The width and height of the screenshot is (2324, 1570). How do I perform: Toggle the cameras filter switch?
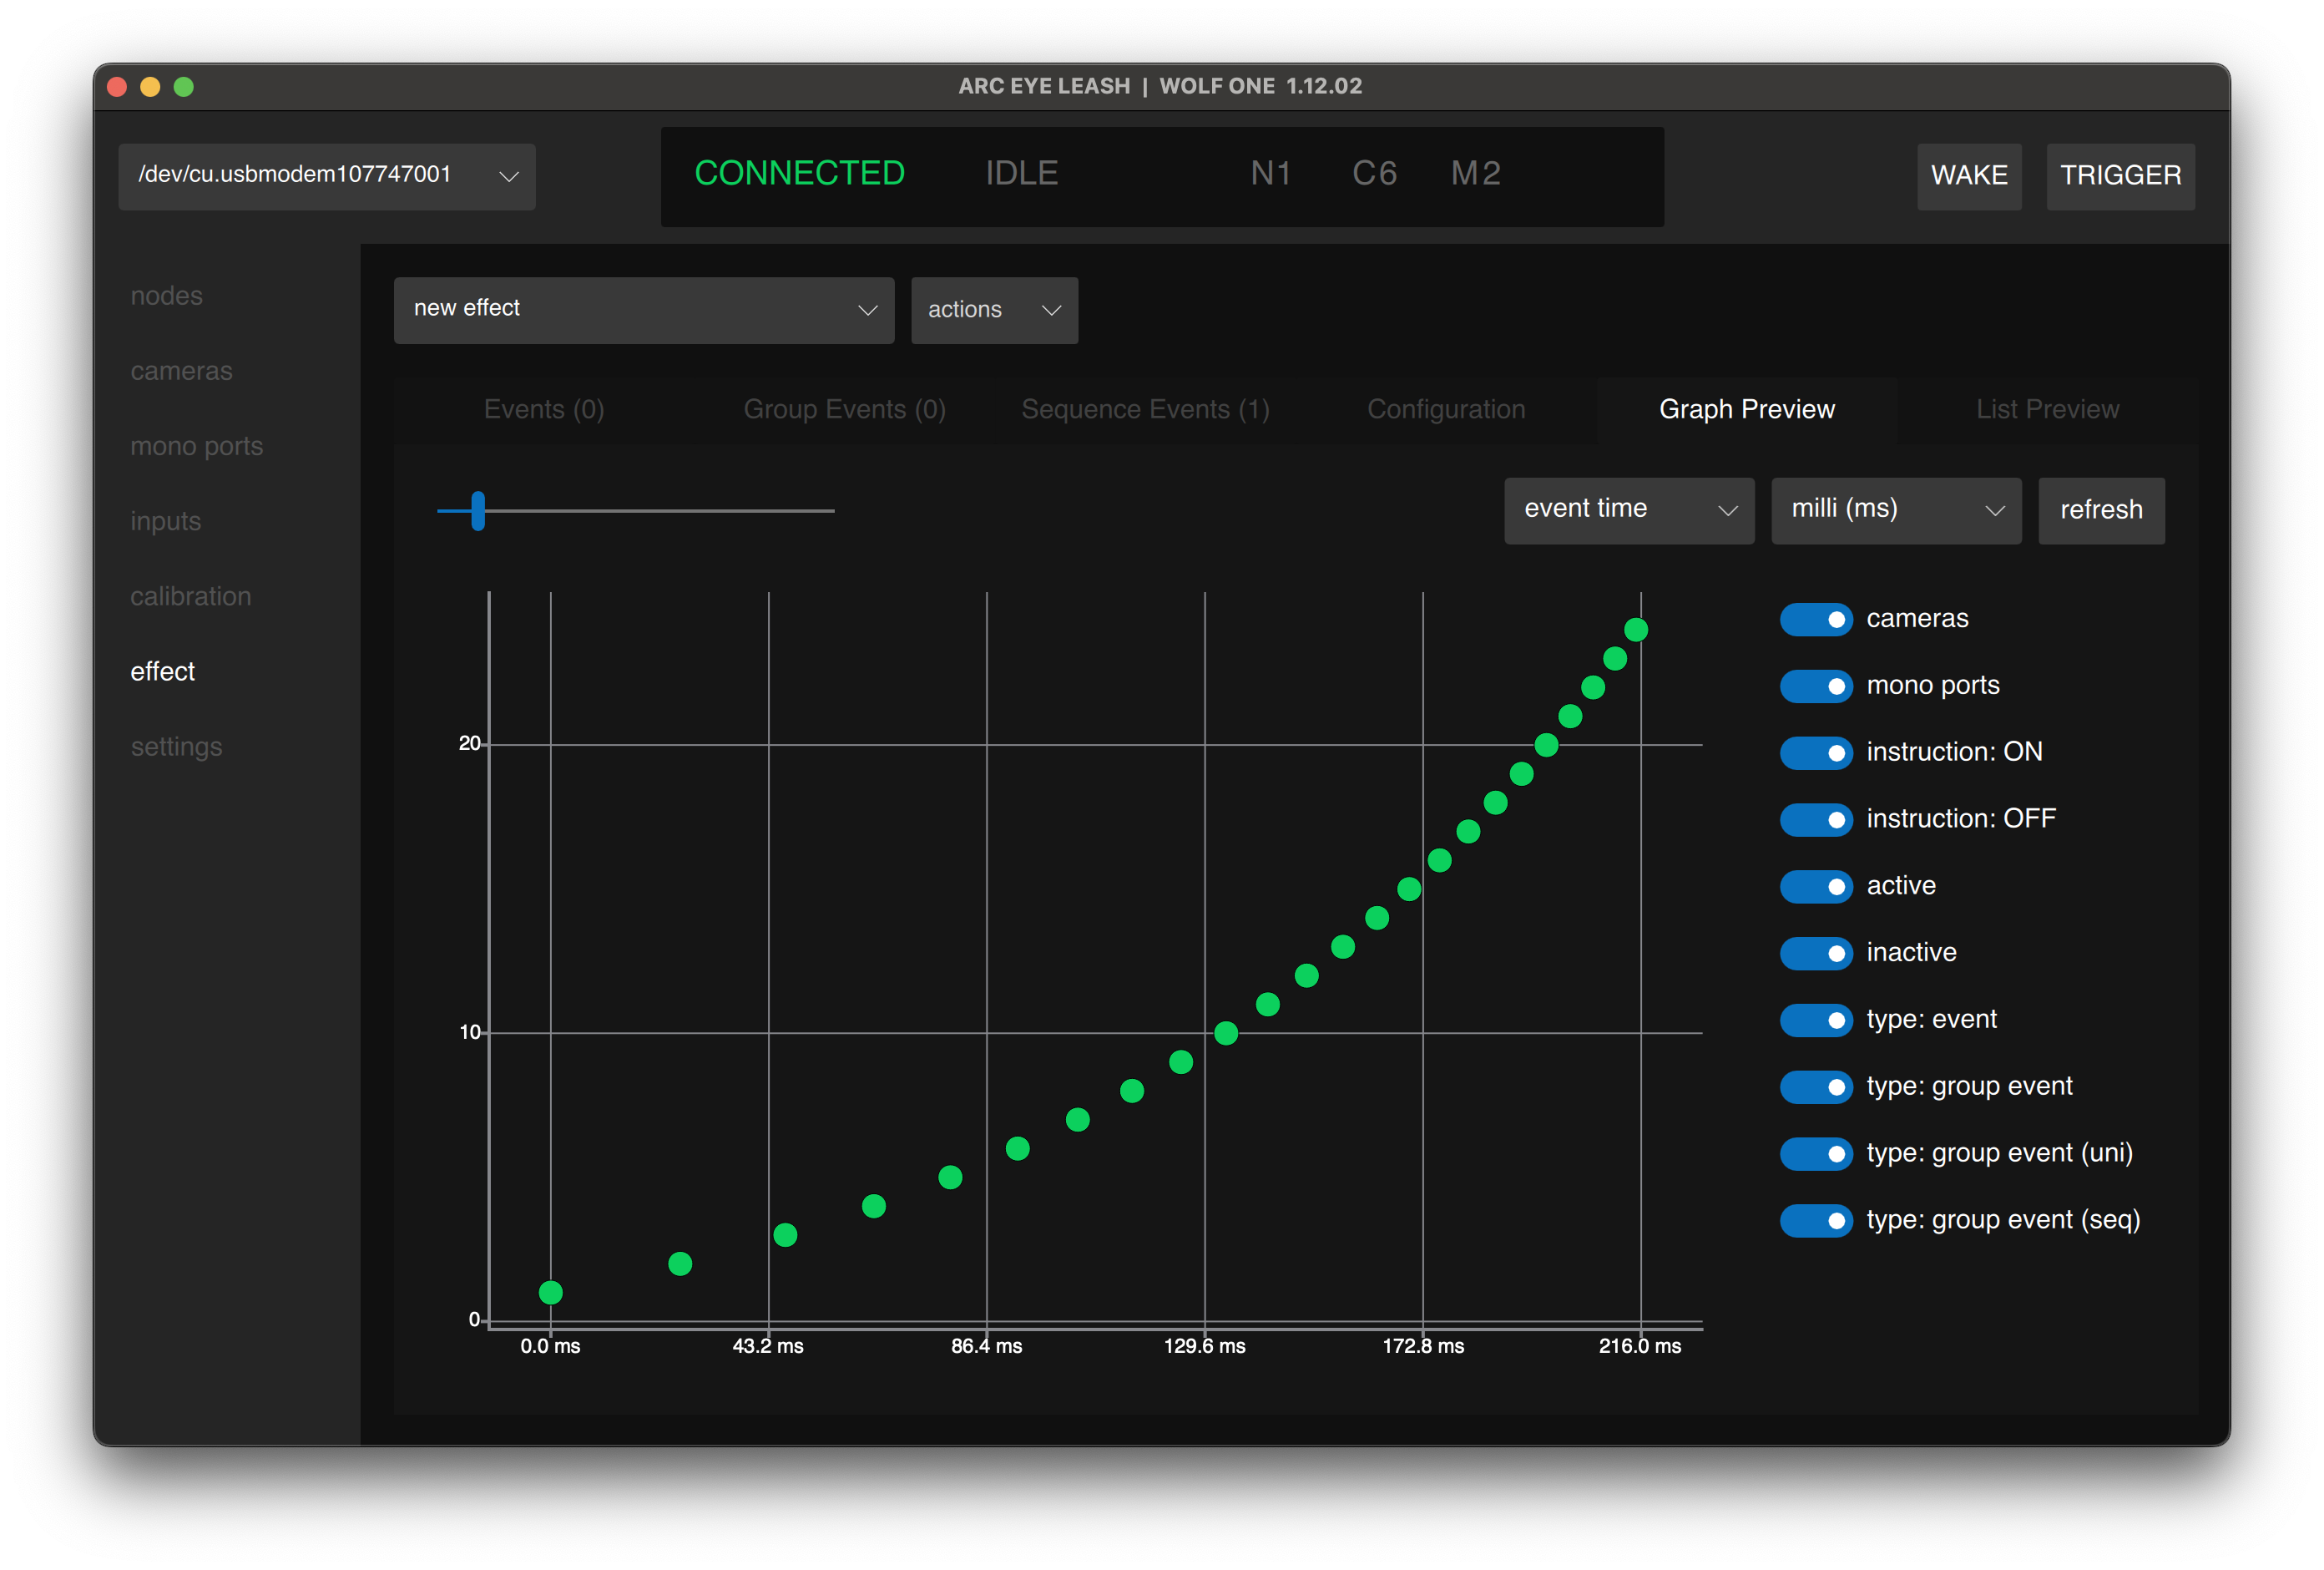[x=1816, y=620]
